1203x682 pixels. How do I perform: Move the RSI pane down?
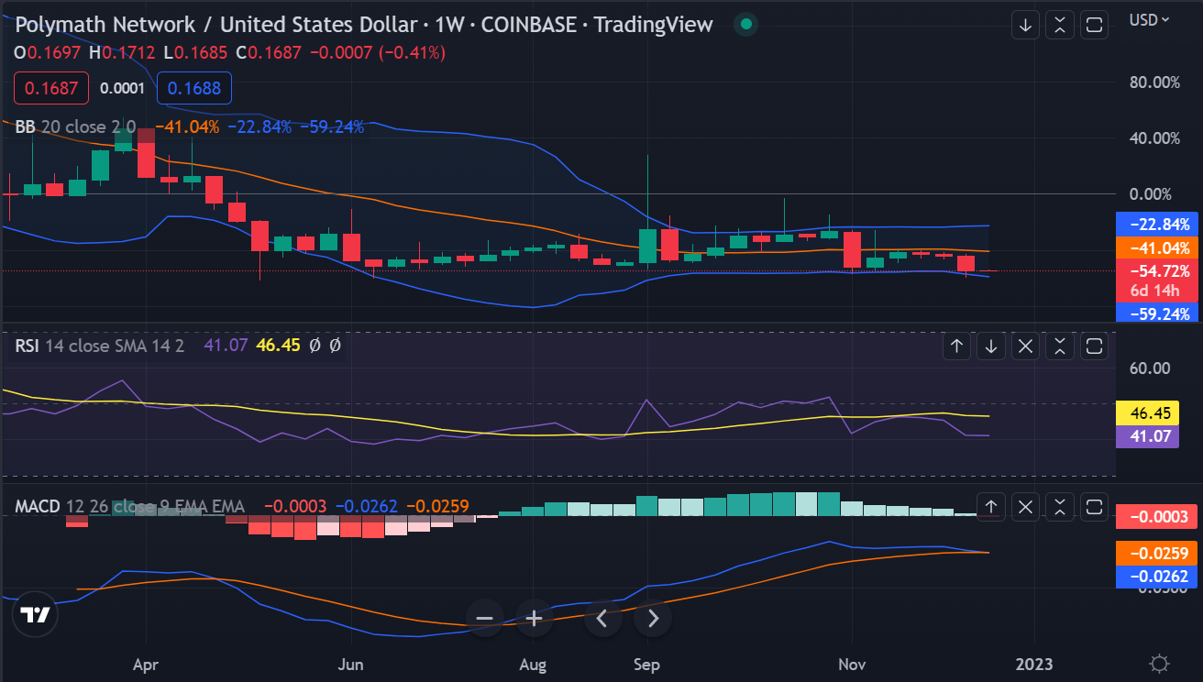(991, 346)
